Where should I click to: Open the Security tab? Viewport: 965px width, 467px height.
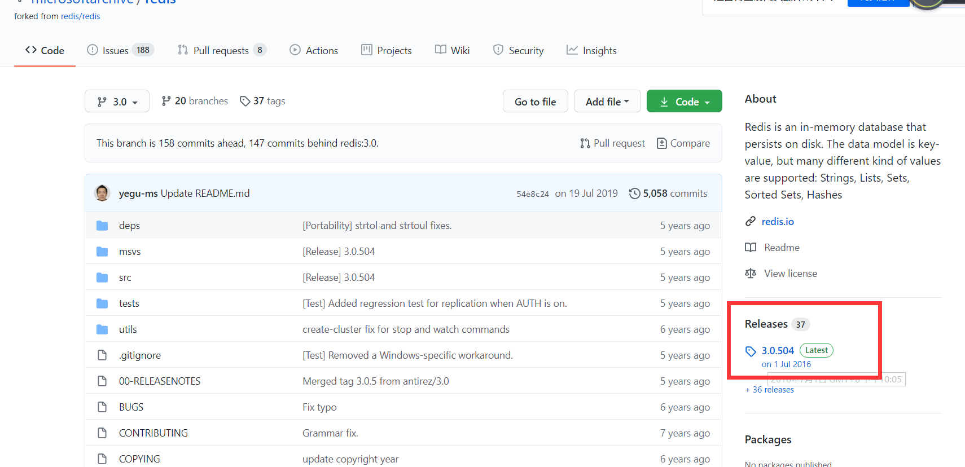[518, 50]
